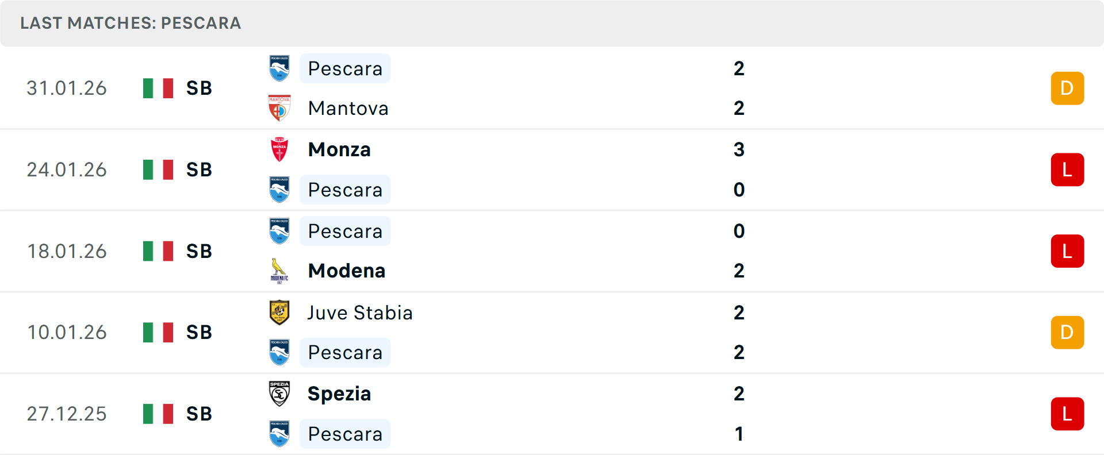Click Italy flag on the 24.01.26 row

click(x=158, y=169)
